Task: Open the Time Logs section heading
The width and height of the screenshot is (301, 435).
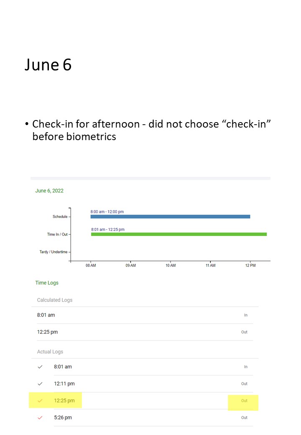Action: tap(47, 283)
